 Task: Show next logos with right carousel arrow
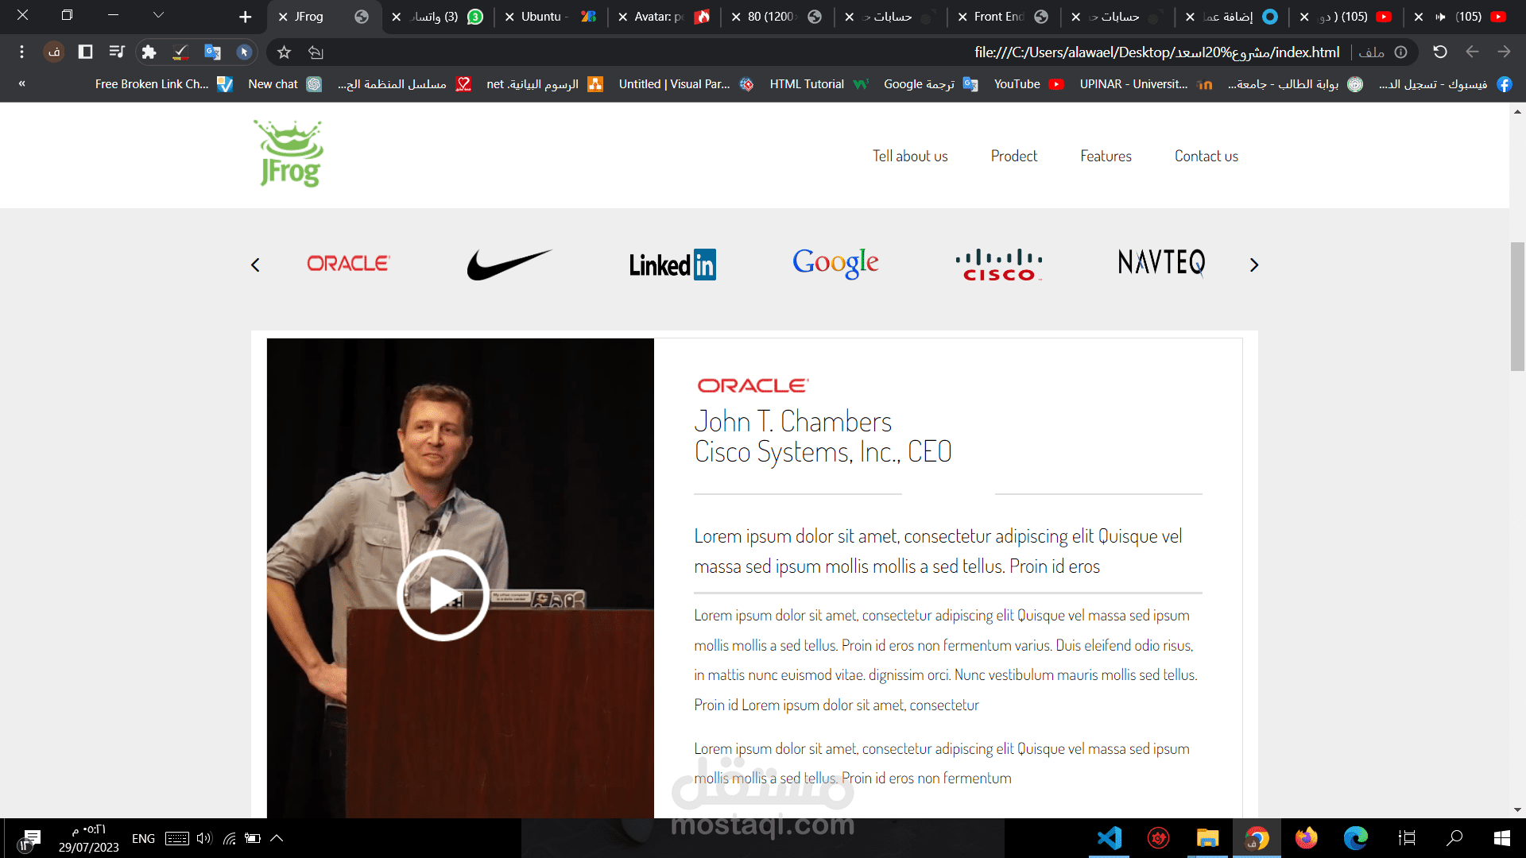tap(1254, 265)
